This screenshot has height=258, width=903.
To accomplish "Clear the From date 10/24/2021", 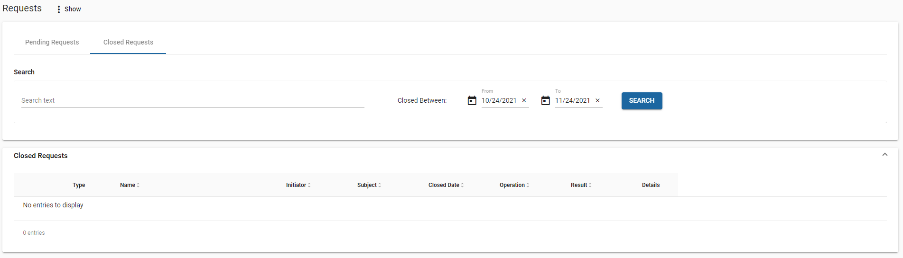I will (524, 100).
